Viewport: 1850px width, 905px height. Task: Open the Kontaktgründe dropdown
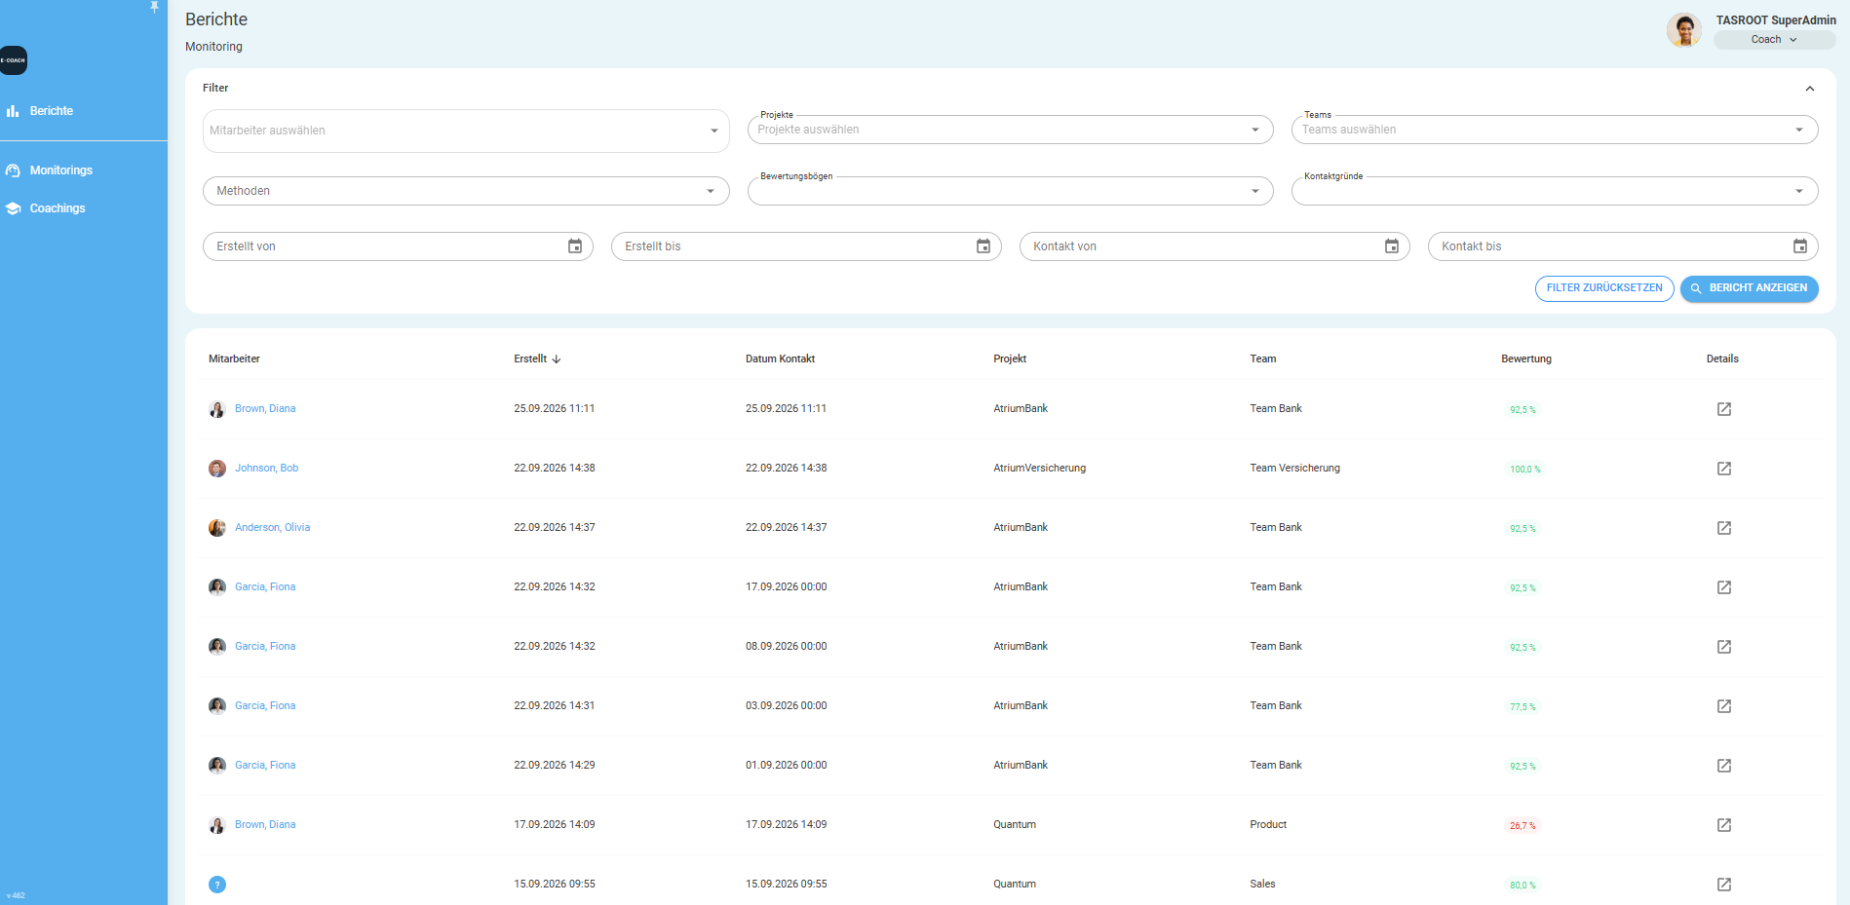tap(1554, 191)
